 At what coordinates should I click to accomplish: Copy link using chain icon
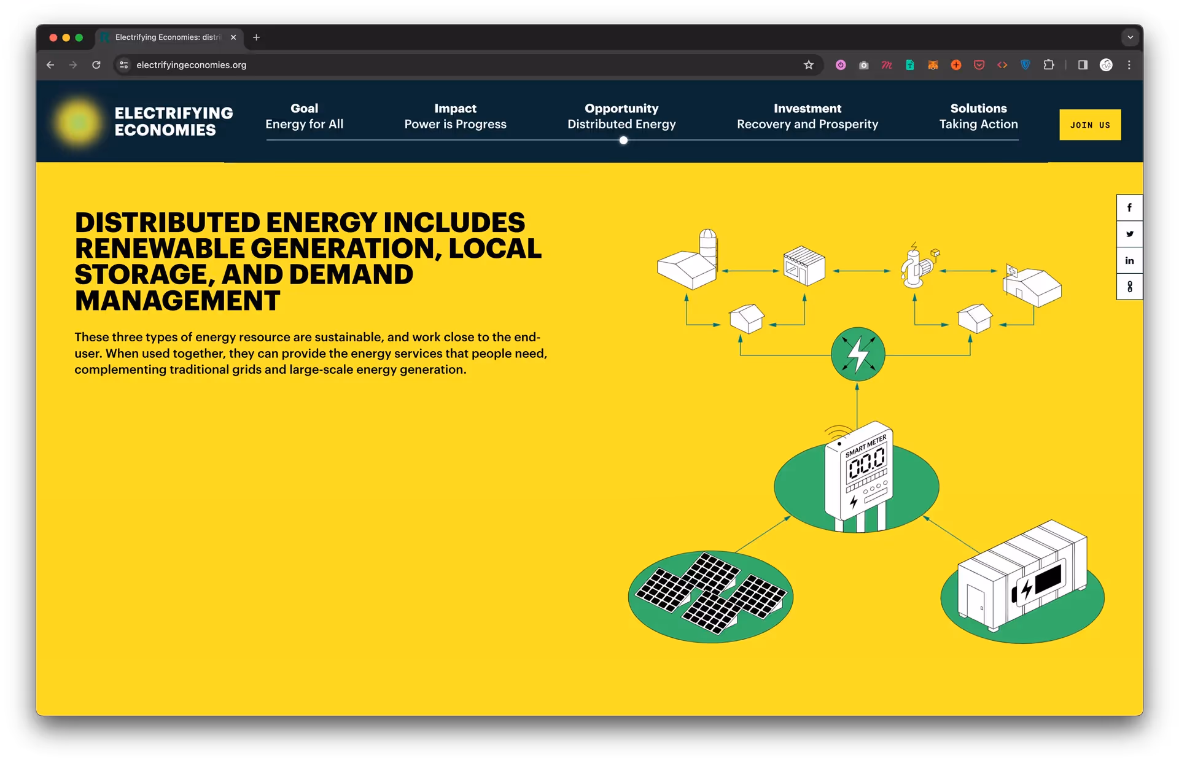pos(1129,287)
